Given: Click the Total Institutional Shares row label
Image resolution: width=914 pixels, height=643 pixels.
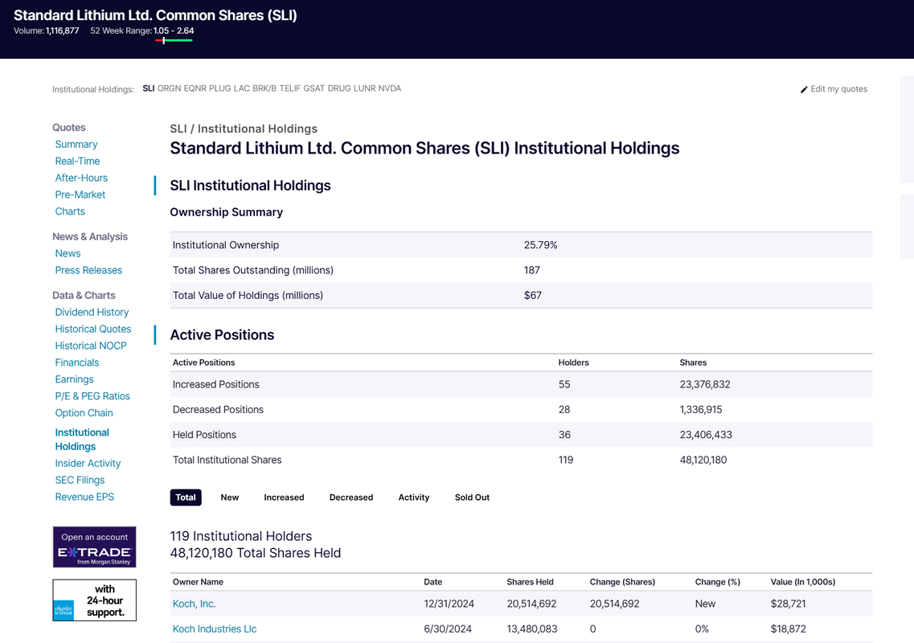Looking at the screenshot, I should [227, 460].
